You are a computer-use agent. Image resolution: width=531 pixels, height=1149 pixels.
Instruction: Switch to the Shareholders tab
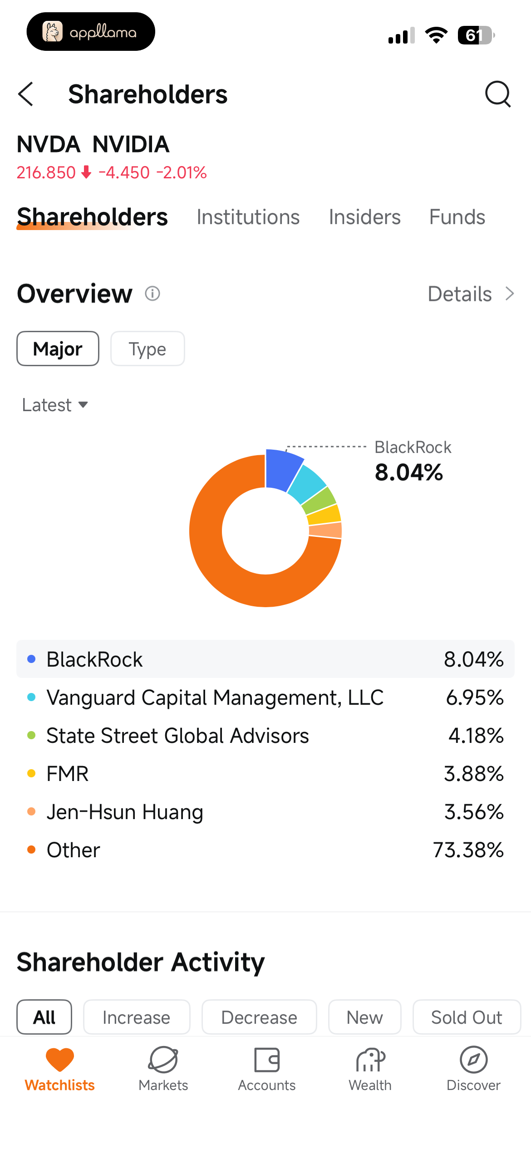(x=93, y=217)
